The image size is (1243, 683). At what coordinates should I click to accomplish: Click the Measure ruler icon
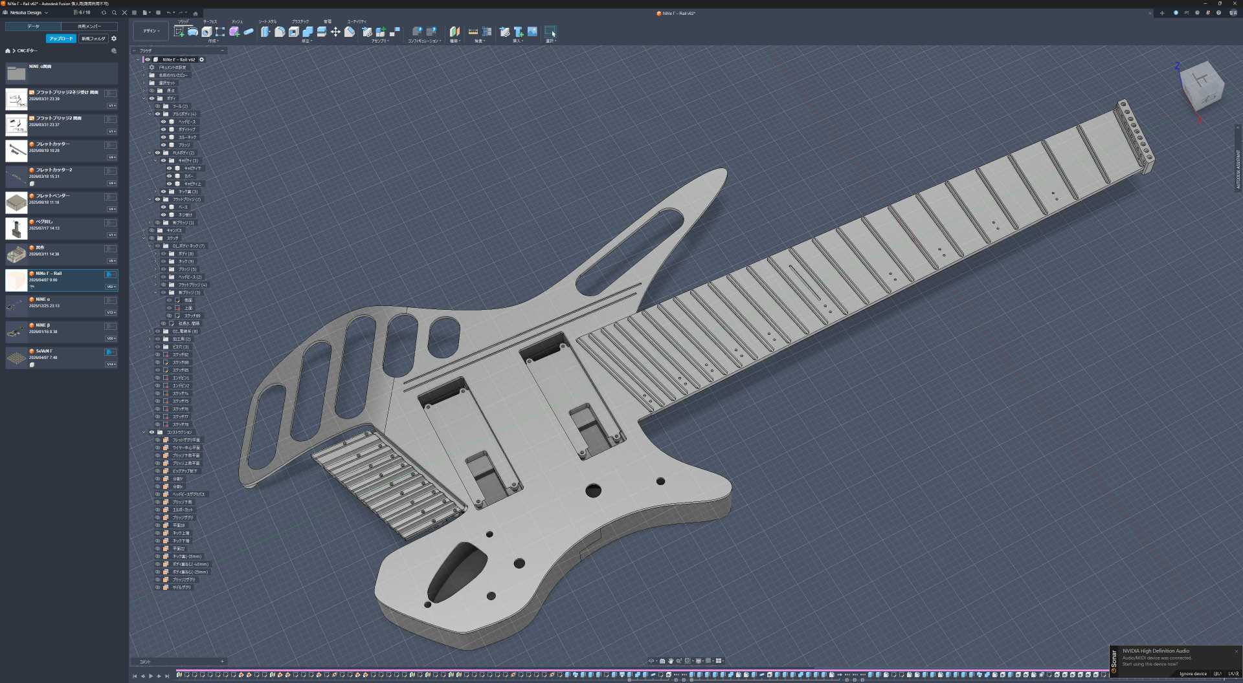pos(473,32)
